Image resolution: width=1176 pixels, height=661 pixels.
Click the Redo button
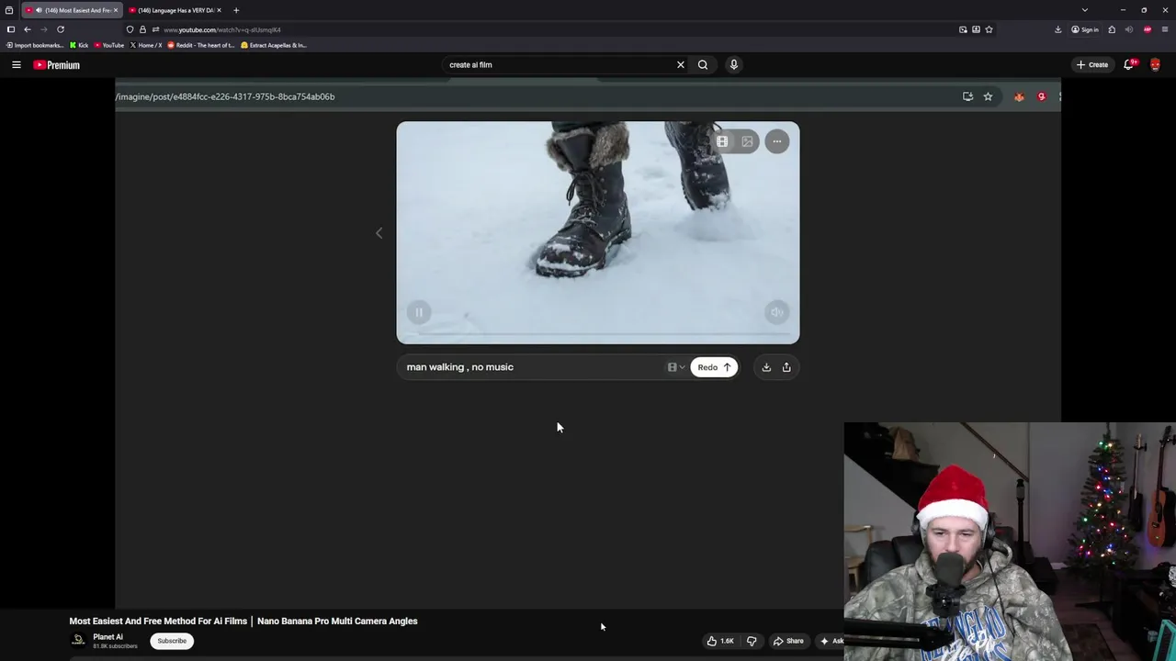tap(714, 367)
